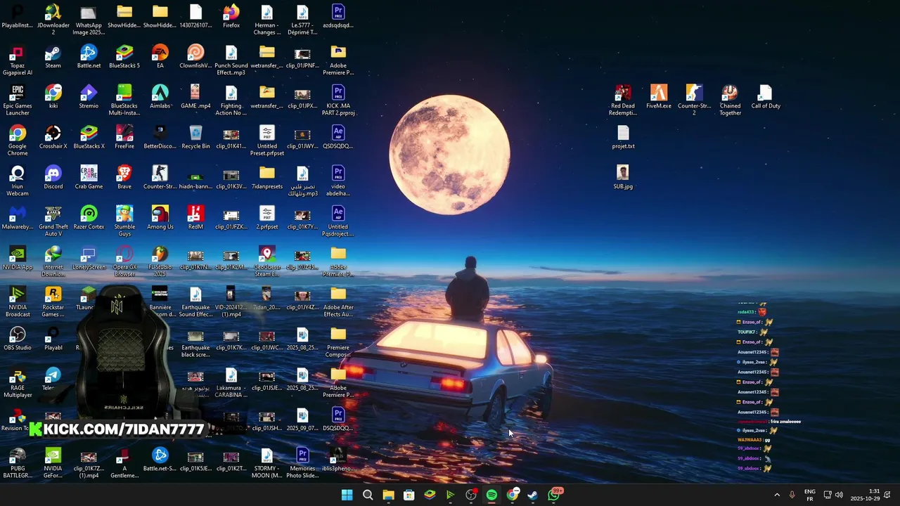Open the PUBG BATTLEGROUNDS shortcut
This screenshot has height=506, width=900.
coord(18,463)
